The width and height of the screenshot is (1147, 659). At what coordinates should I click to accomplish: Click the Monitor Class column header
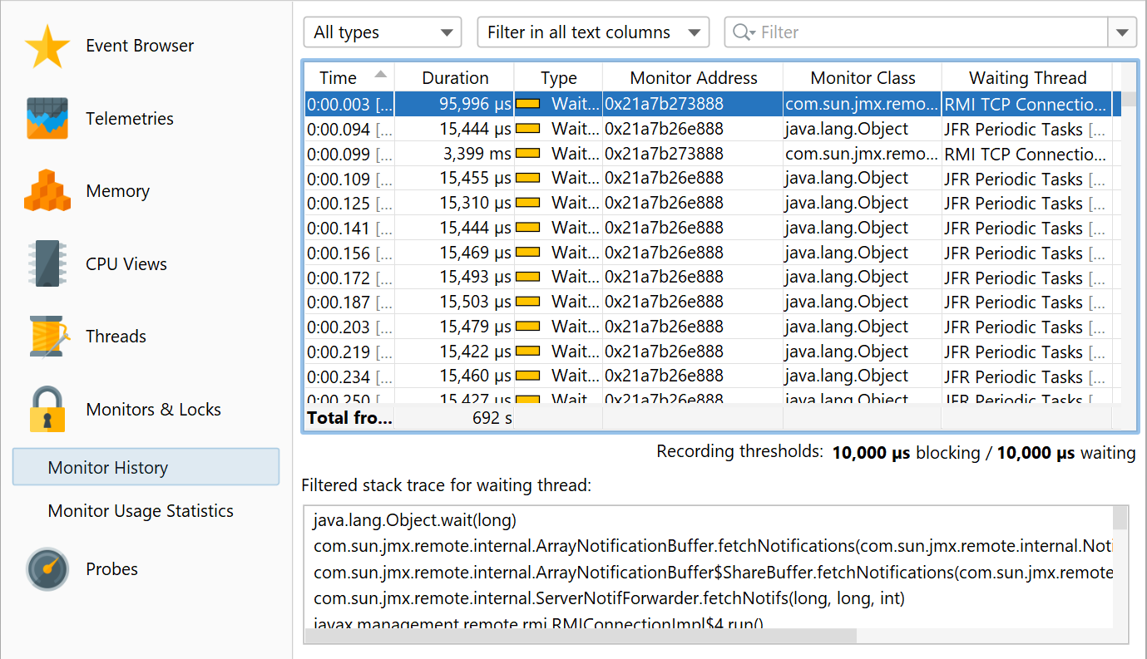point(863,78)
